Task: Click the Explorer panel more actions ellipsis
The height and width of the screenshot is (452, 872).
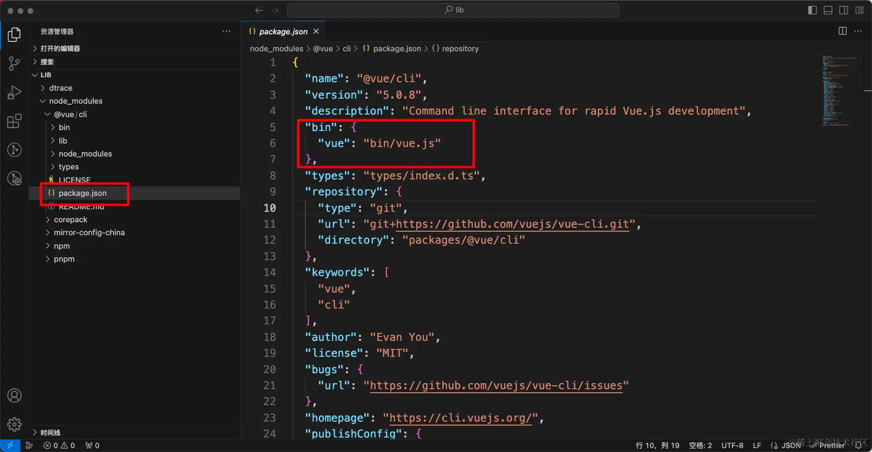Action: (226, 31)
